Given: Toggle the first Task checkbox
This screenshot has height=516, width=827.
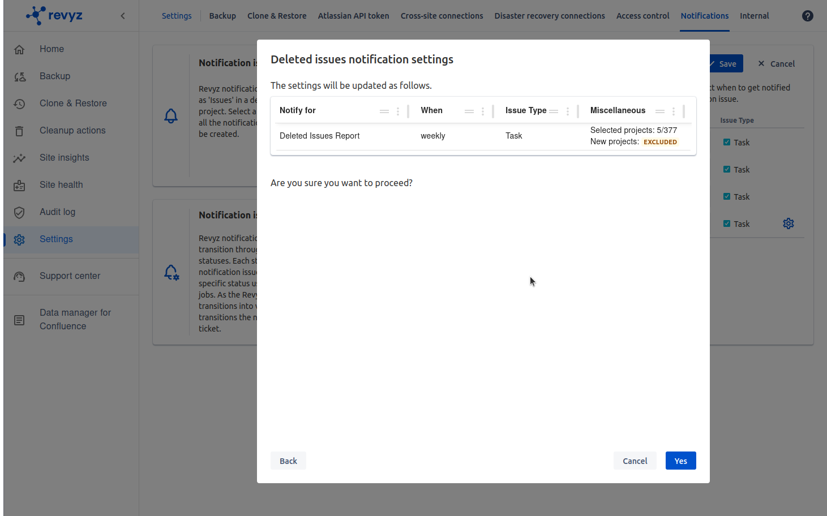Looking at the screenshot, I should (727, 142).
